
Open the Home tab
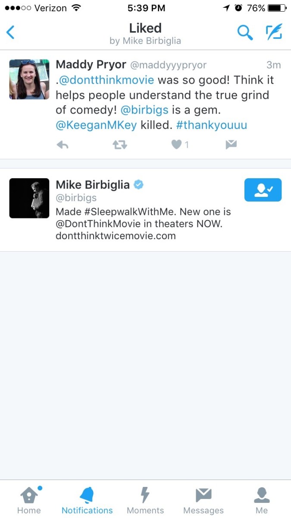point(29,501)
